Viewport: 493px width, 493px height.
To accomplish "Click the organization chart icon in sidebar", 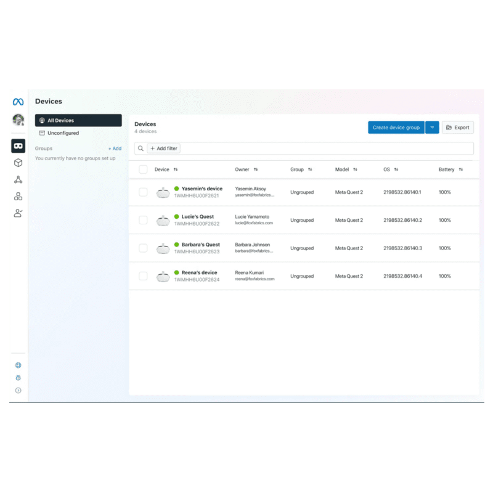I will [x=18, y=196].
